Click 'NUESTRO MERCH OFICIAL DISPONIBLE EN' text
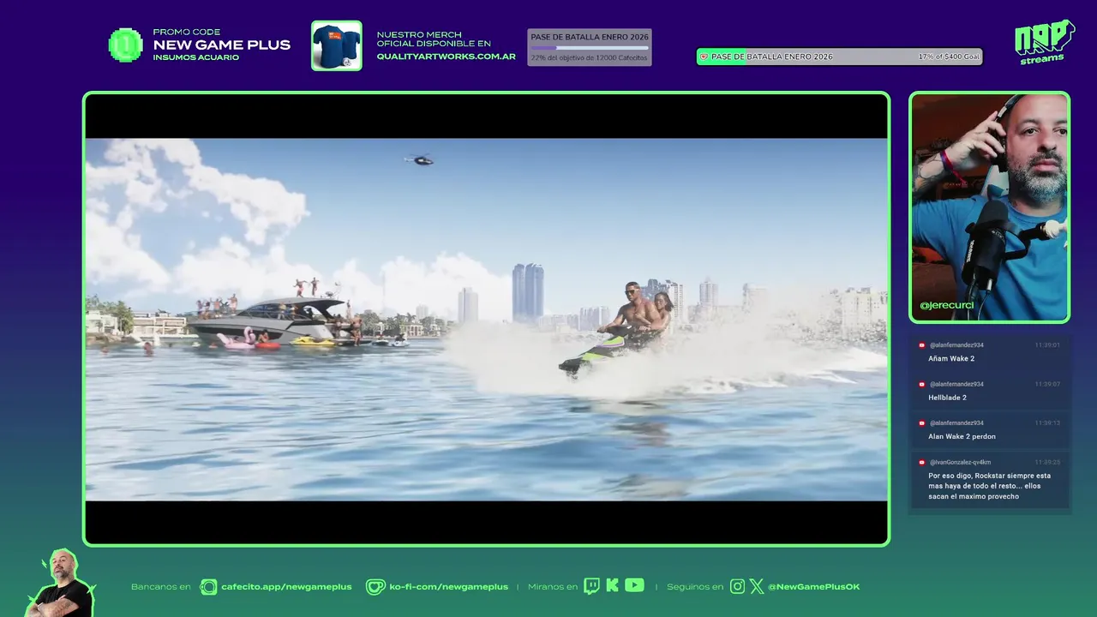The width and height of the screenshot is (1097, 617). (x=434, y=39)
